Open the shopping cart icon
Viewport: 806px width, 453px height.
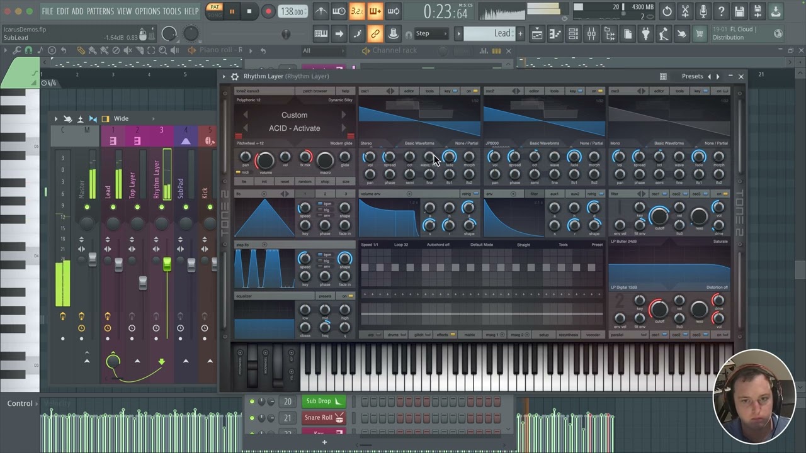[x=700, y=34]
